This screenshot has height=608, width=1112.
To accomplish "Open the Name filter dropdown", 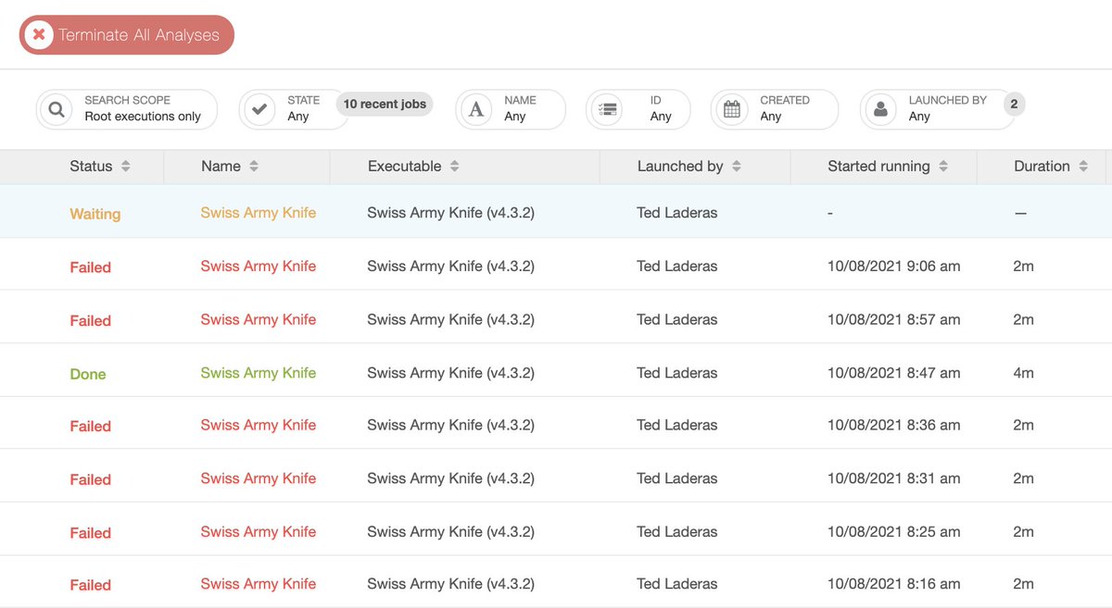I will [511, 109].
